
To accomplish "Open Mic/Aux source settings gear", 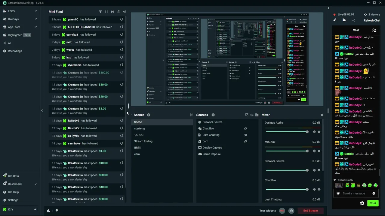I will [x=319, y=151].
